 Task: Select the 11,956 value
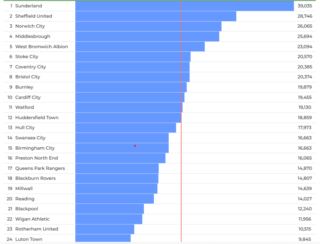(x=305, y=219)
